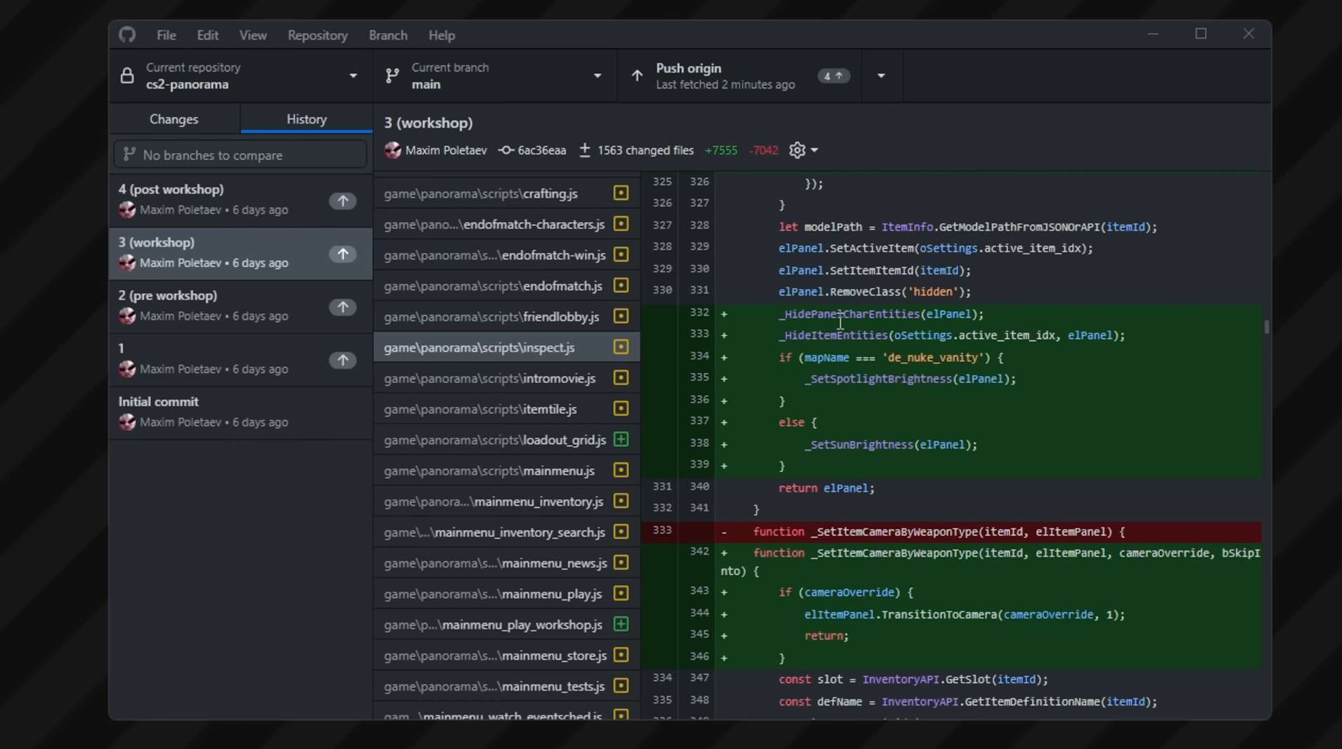Image resolution: width=1342 pixels, height=749 pixels.
Task: Click the diff view vertical scrollbar
Action: pos(1267,327)
